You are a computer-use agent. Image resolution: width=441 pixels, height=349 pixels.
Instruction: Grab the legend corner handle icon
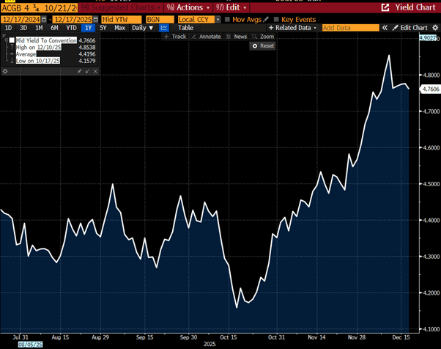pos(4,36)
